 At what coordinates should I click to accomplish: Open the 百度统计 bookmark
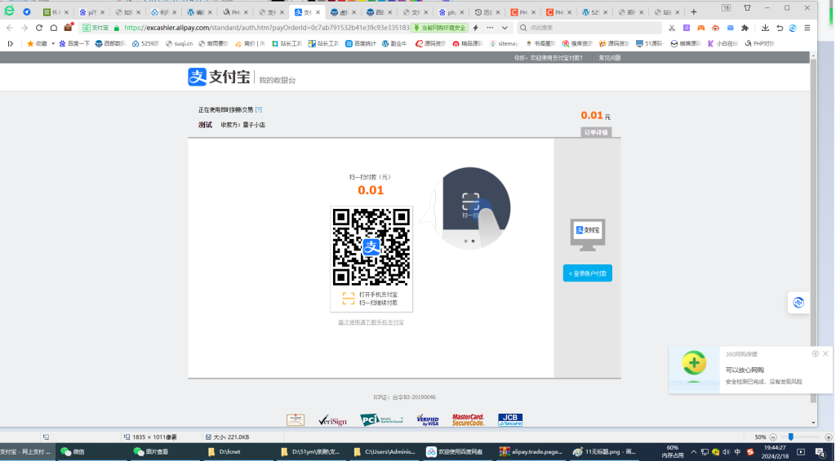coord(360,44)
